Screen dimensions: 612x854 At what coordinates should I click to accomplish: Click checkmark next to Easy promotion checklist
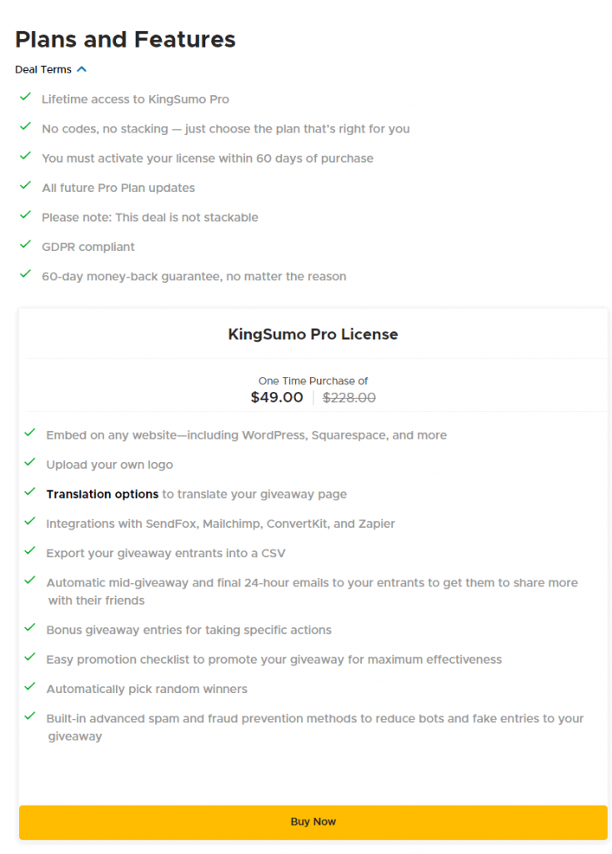(x=30, y=658)
